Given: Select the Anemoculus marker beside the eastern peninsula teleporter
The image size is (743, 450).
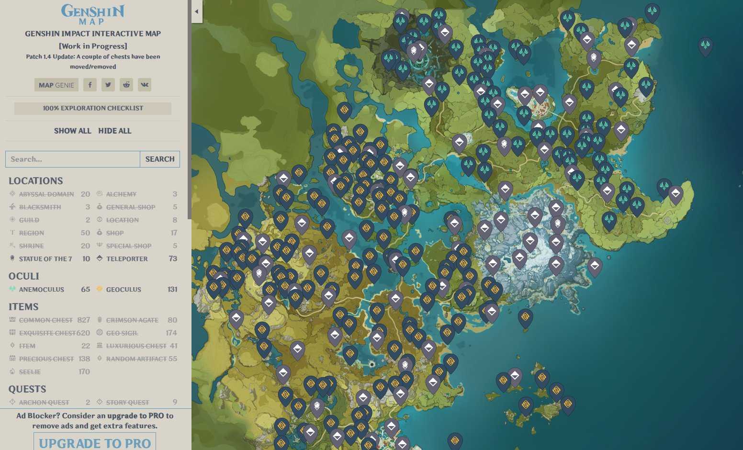Looking at the screenshot, I should [664, 187].
